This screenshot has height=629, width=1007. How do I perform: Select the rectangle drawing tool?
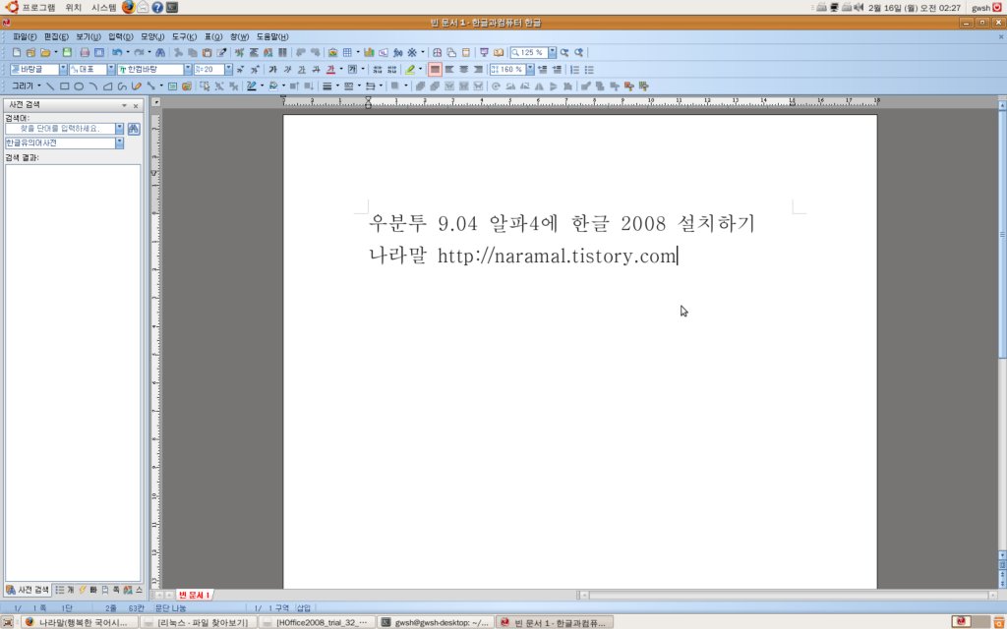click(x=64, y=86)
